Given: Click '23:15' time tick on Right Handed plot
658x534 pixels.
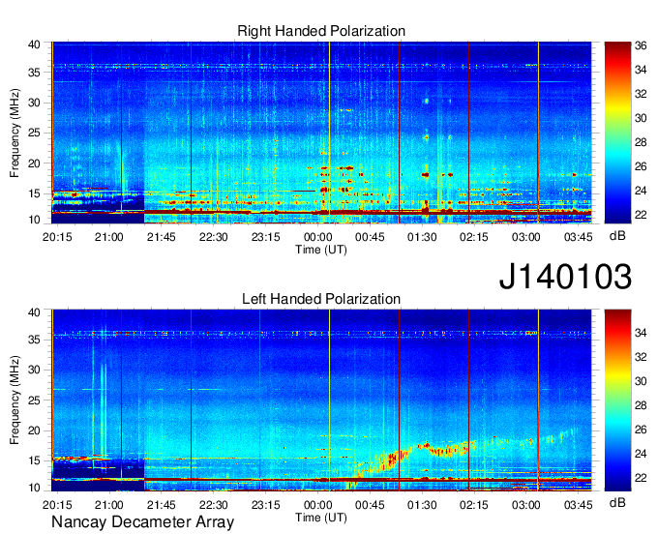Looking at the screenshot, I should pos(266,237).
